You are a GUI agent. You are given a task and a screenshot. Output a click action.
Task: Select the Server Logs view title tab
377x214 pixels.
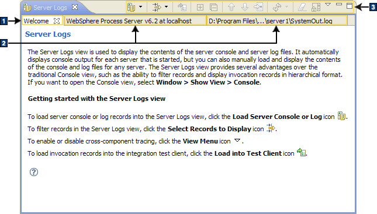(x=50, y=8)
